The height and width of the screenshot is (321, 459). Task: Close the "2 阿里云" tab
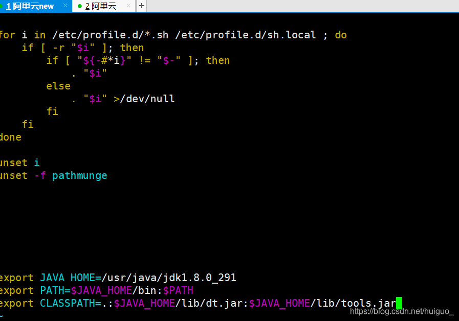point(128,6)
